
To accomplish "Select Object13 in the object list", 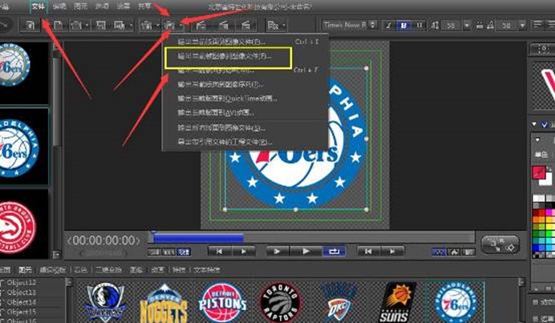I will point(21,293).
